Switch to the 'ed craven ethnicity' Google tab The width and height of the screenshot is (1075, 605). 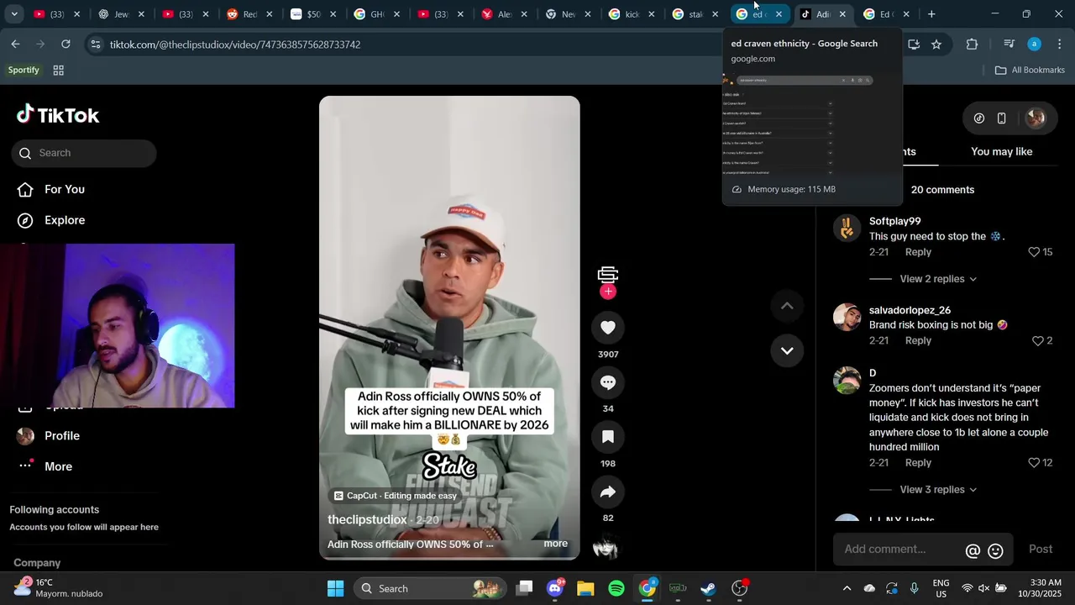click(x=759, y=14)
